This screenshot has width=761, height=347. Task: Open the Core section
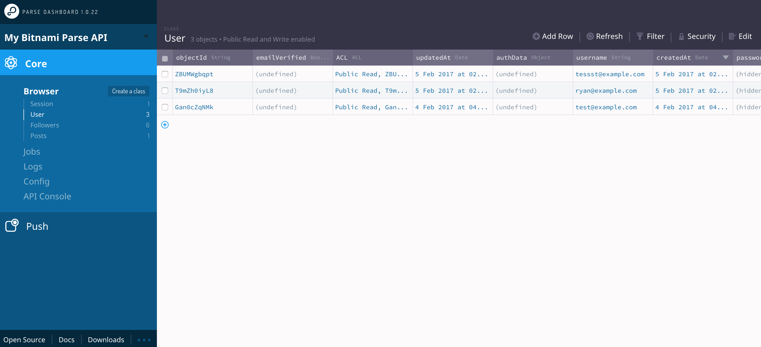(x=78, y=63)
